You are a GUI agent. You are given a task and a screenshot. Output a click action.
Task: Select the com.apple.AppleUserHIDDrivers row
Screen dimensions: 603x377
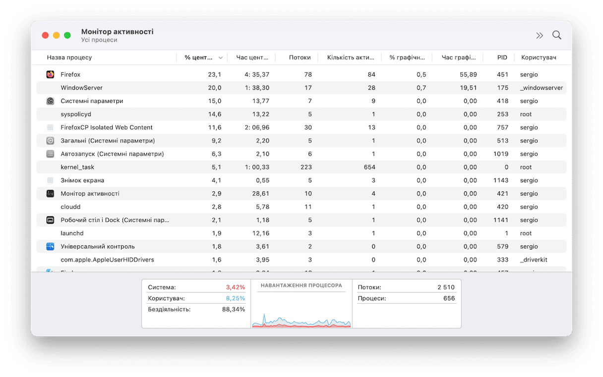[301, 260]
